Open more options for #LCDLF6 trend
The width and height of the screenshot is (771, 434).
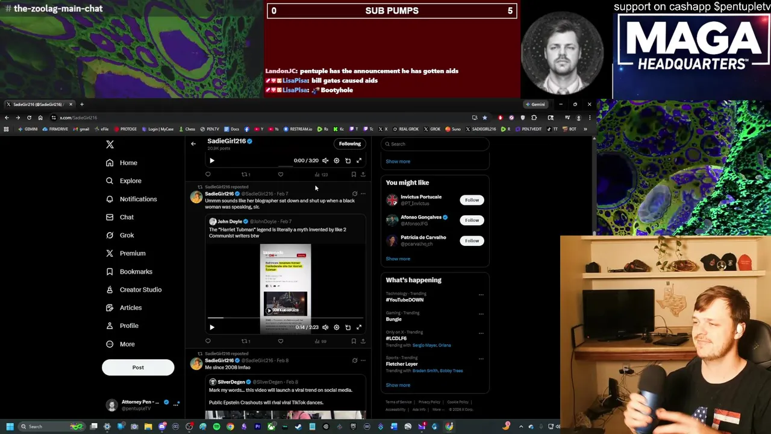point(481,333)
